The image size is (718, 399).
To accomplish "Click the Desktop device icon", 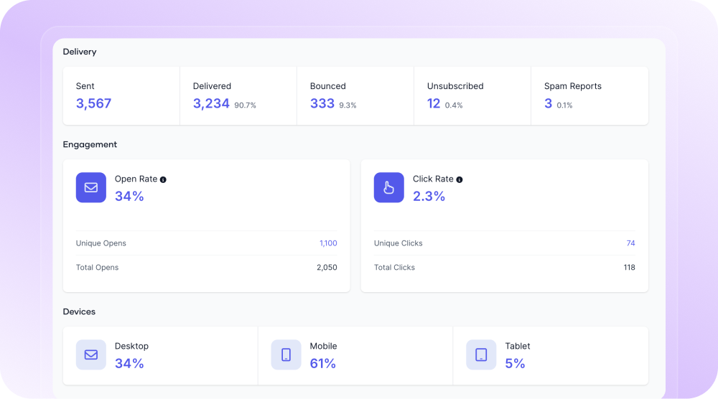I will click(90, 355).
